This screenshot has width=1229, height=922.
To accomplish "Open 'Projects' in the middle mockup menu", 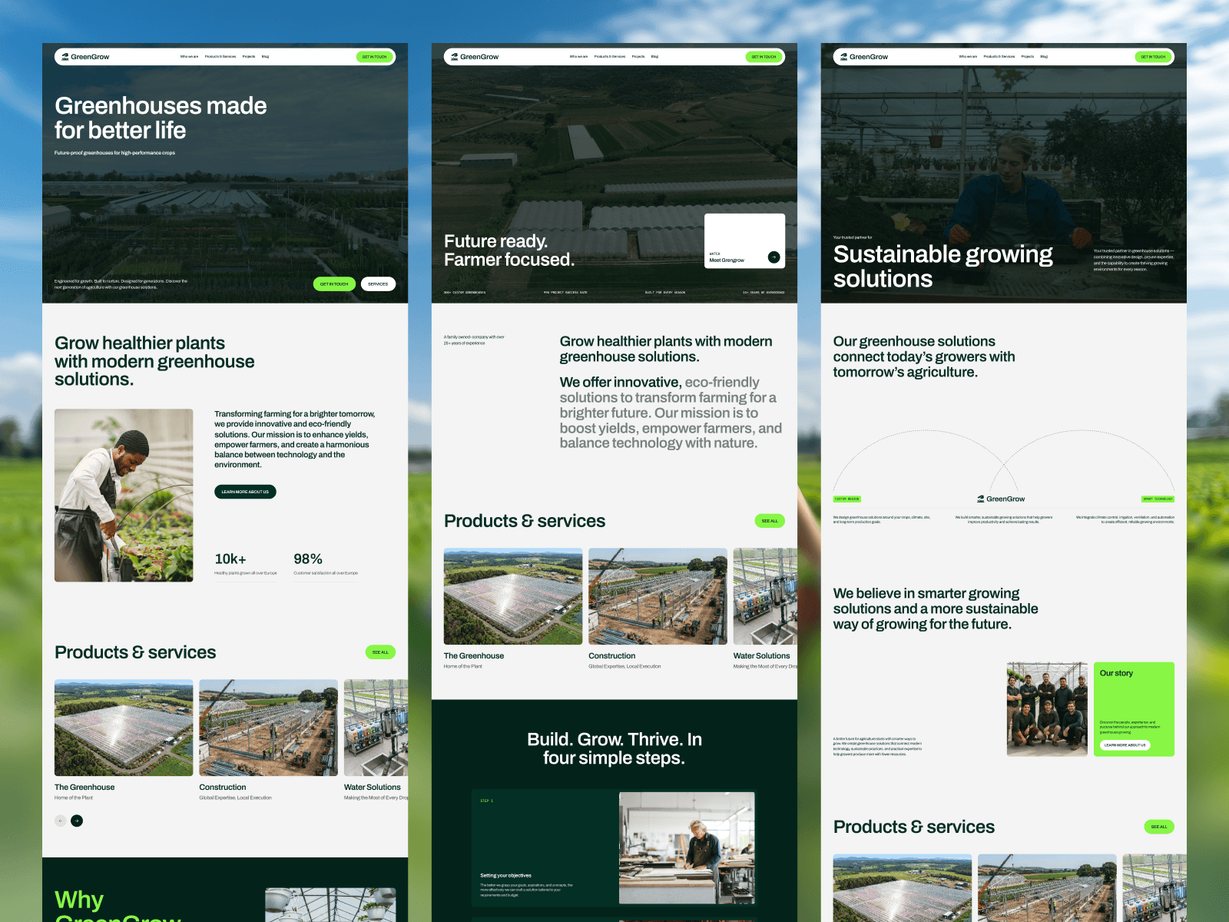I will pyautogui.click(x=638, y=57).
